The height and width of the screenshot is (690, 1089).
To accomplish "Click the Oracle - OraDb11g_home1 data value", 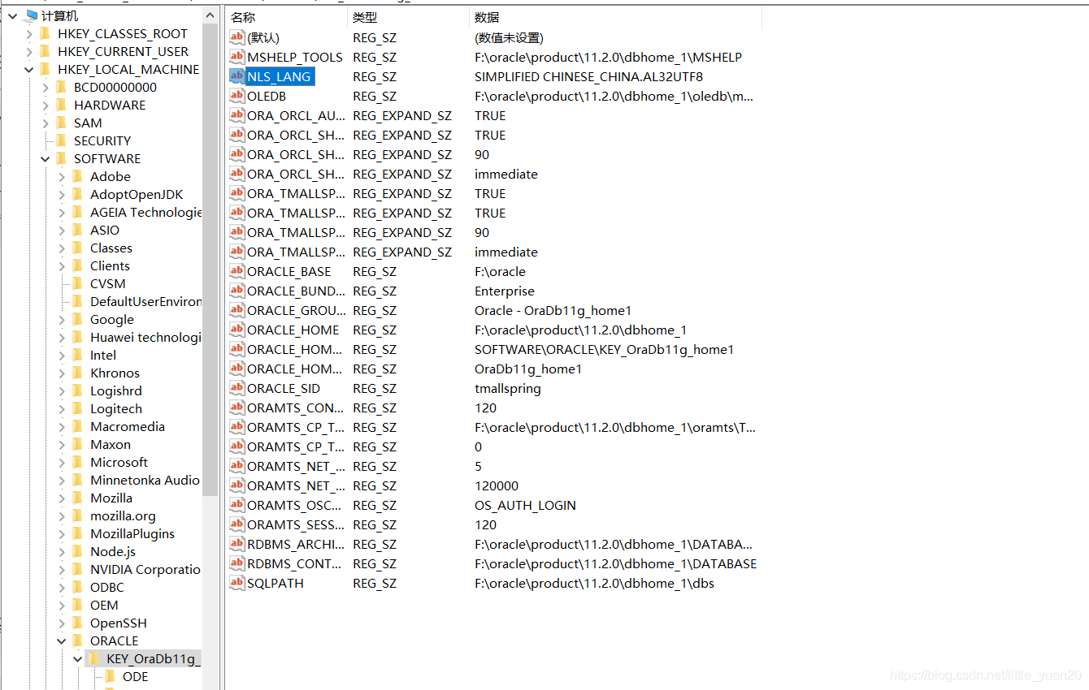I will 553,310.
